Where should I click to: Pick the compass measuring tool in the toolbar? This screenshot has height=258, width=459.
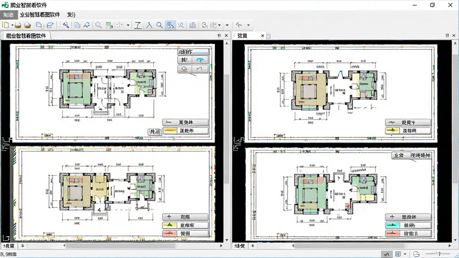(149, 25)
